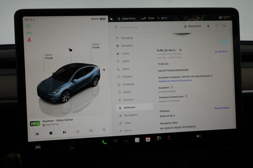The width and height of the screenshot is (253, 168).
Task: Open the calendar app from the launcher
Action: 147,139
